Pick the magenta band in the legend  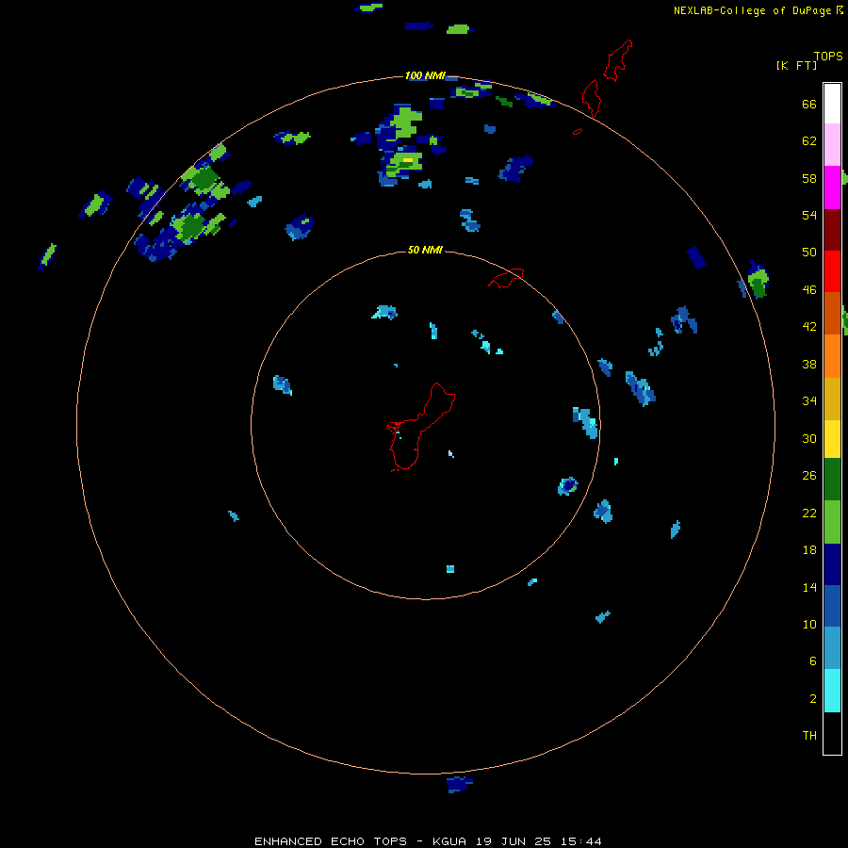832,188
